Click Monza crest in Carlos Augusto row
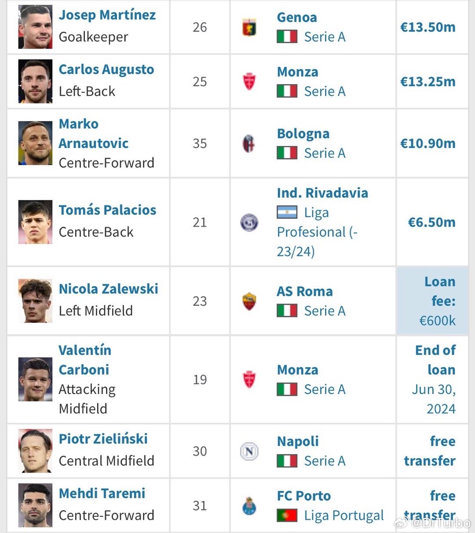 coord(249,82)
